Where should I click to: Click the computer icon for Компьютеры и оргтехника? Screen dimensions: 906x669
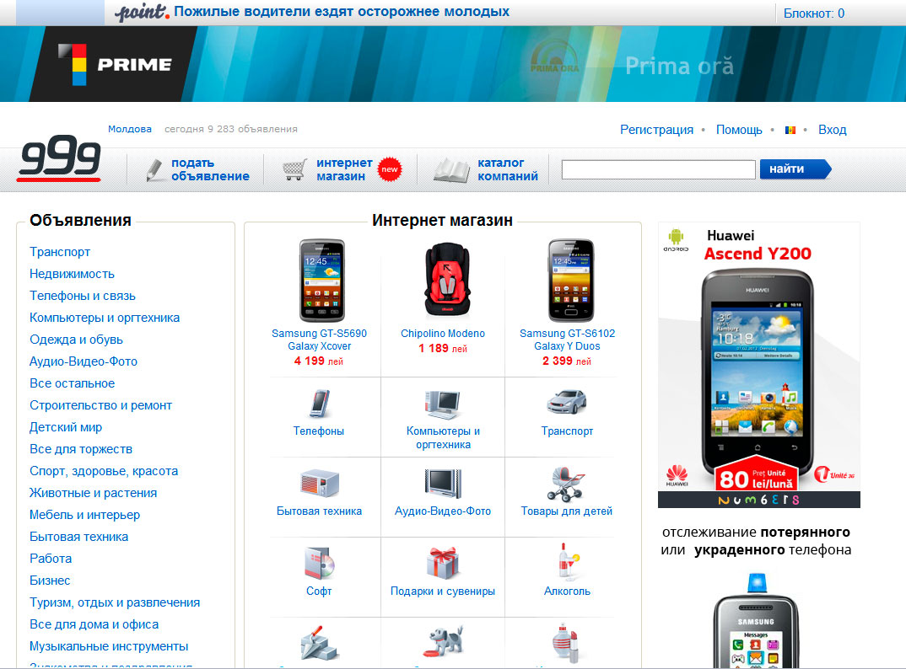pos(443,404)
